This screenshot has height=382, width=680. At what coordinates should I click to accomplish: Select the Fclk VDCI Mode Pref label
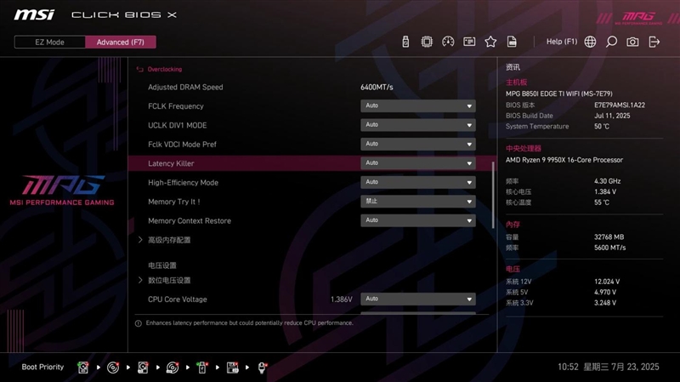pos(182,145)
